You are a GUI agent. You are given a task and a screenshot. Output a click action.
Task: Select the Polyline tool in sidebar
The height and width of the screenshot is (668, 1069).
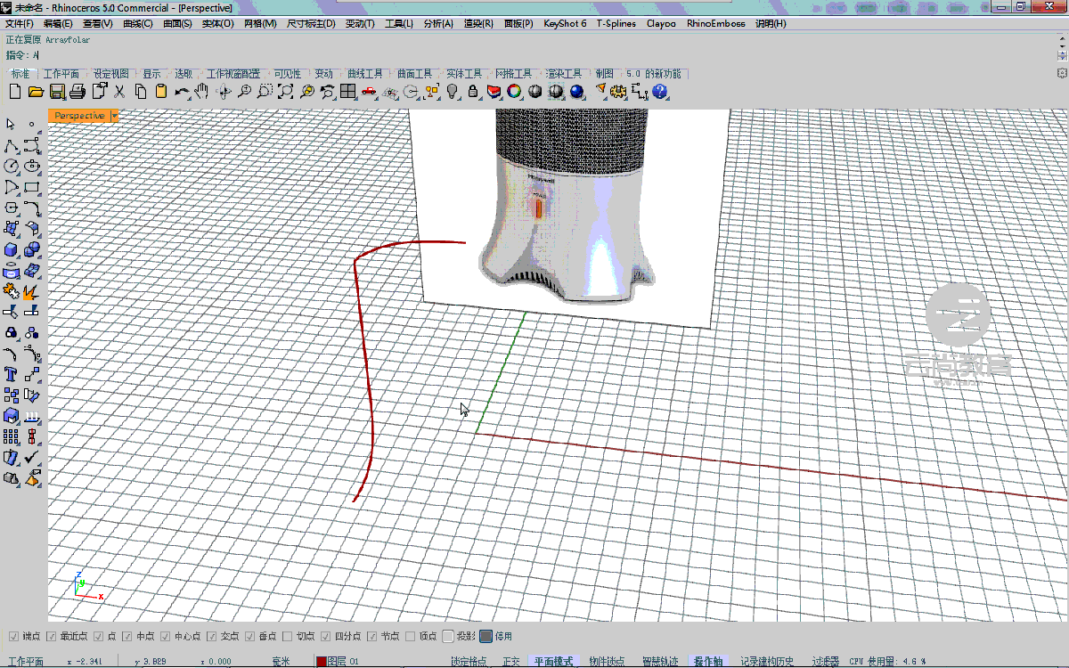(11, 145)
